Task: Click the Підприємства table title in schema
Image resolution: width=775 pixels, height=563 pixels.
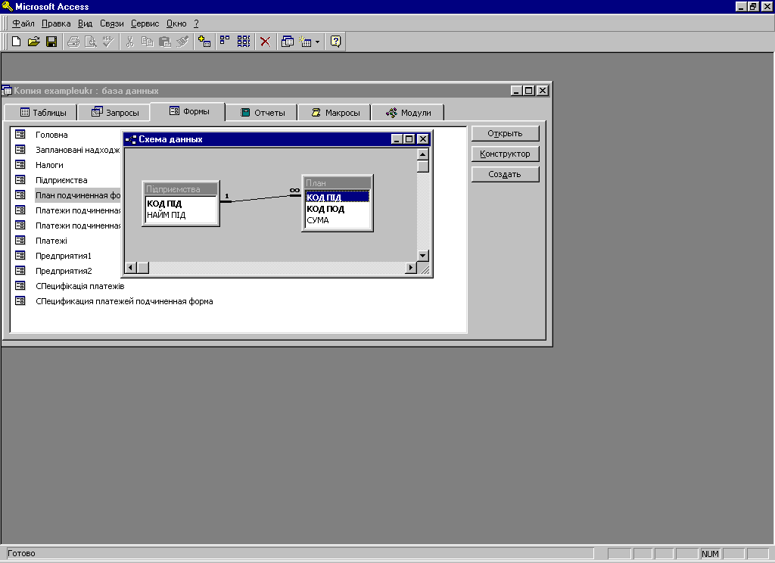Action: tap(181, 189)
